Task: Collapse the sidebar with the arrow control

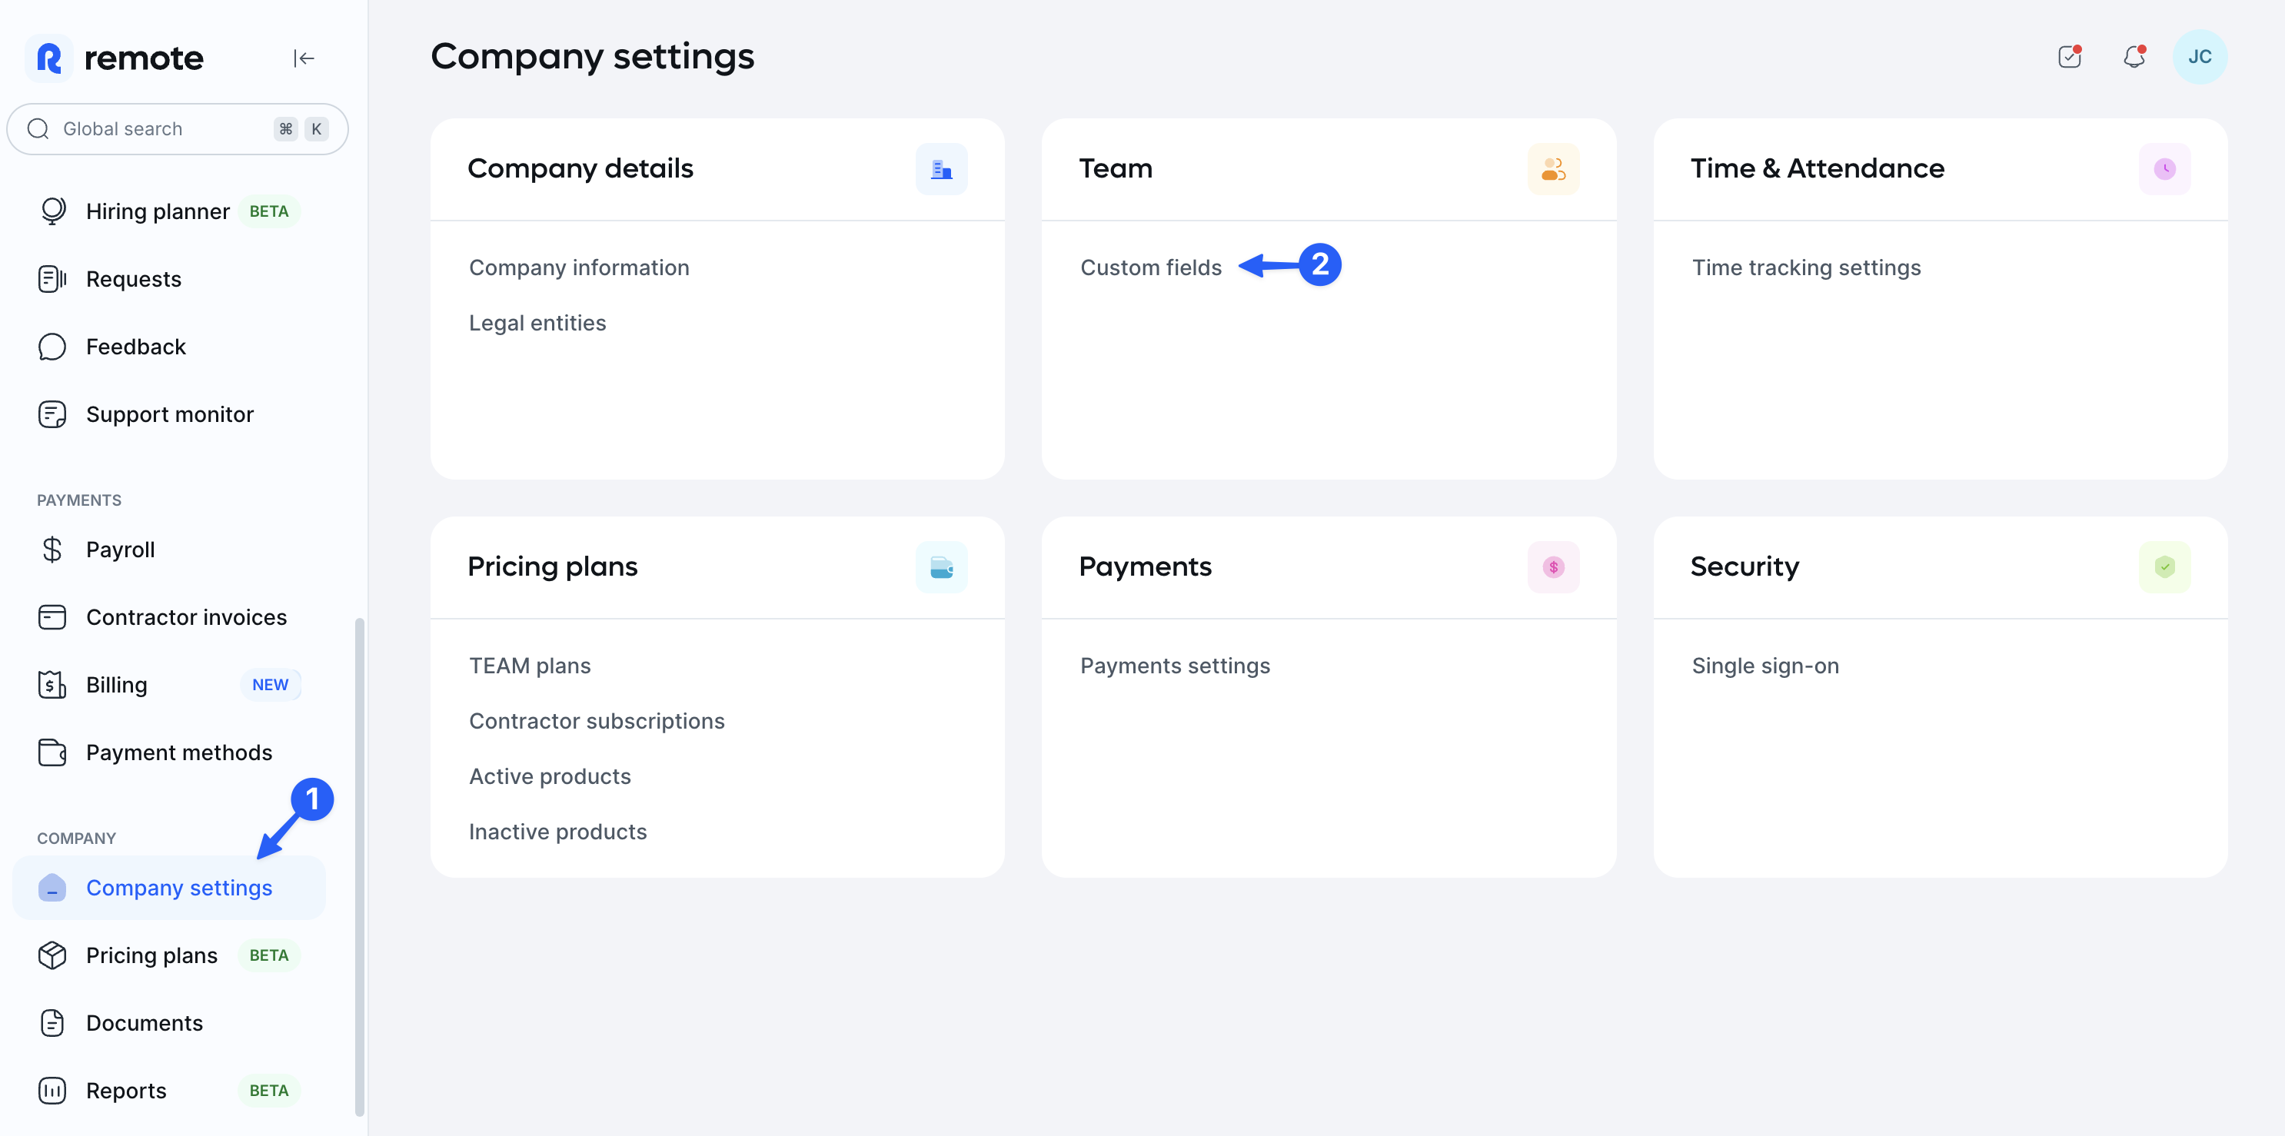Action: 304,57
